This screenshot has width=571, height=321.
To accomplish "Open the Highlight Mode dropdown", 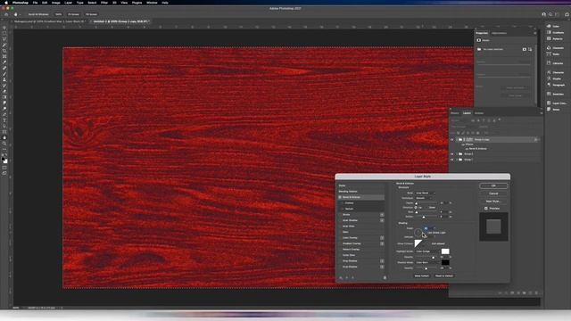I will point(427,251).
